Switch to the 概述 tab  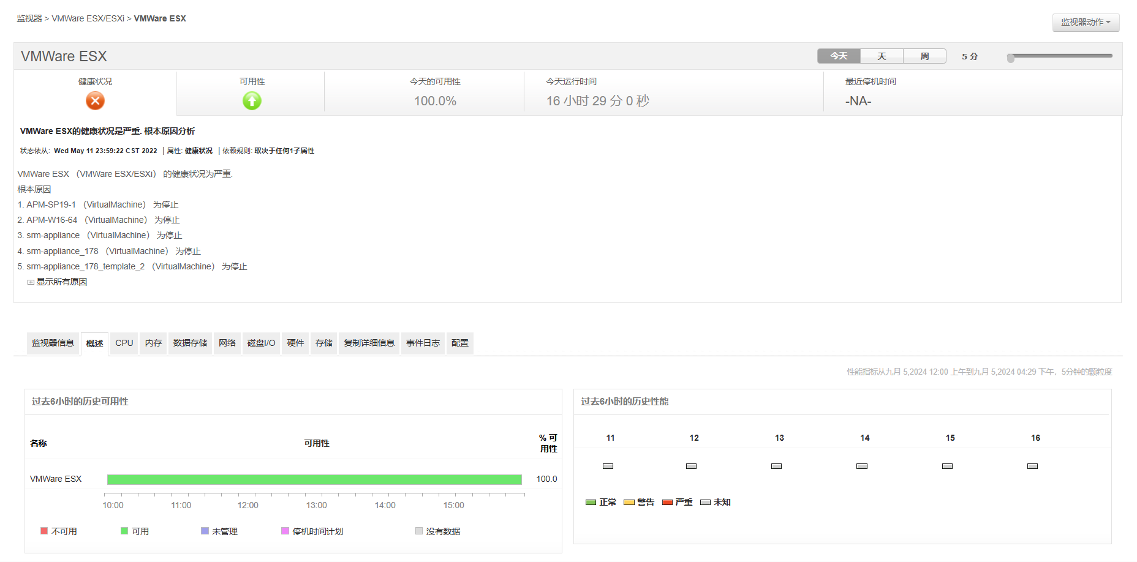pyautogui.click(x=94, y=343)
